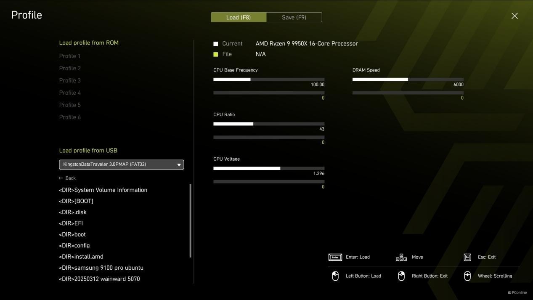Click the AMD Ryzen 9 9950X processor text
This screenshot has width=533, height=300.
(x=307, y=44)
